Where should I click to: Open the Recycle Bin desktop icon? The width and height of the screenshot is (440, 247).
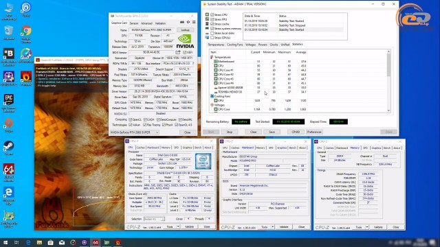pyautogui.click(x=9, y=33)
